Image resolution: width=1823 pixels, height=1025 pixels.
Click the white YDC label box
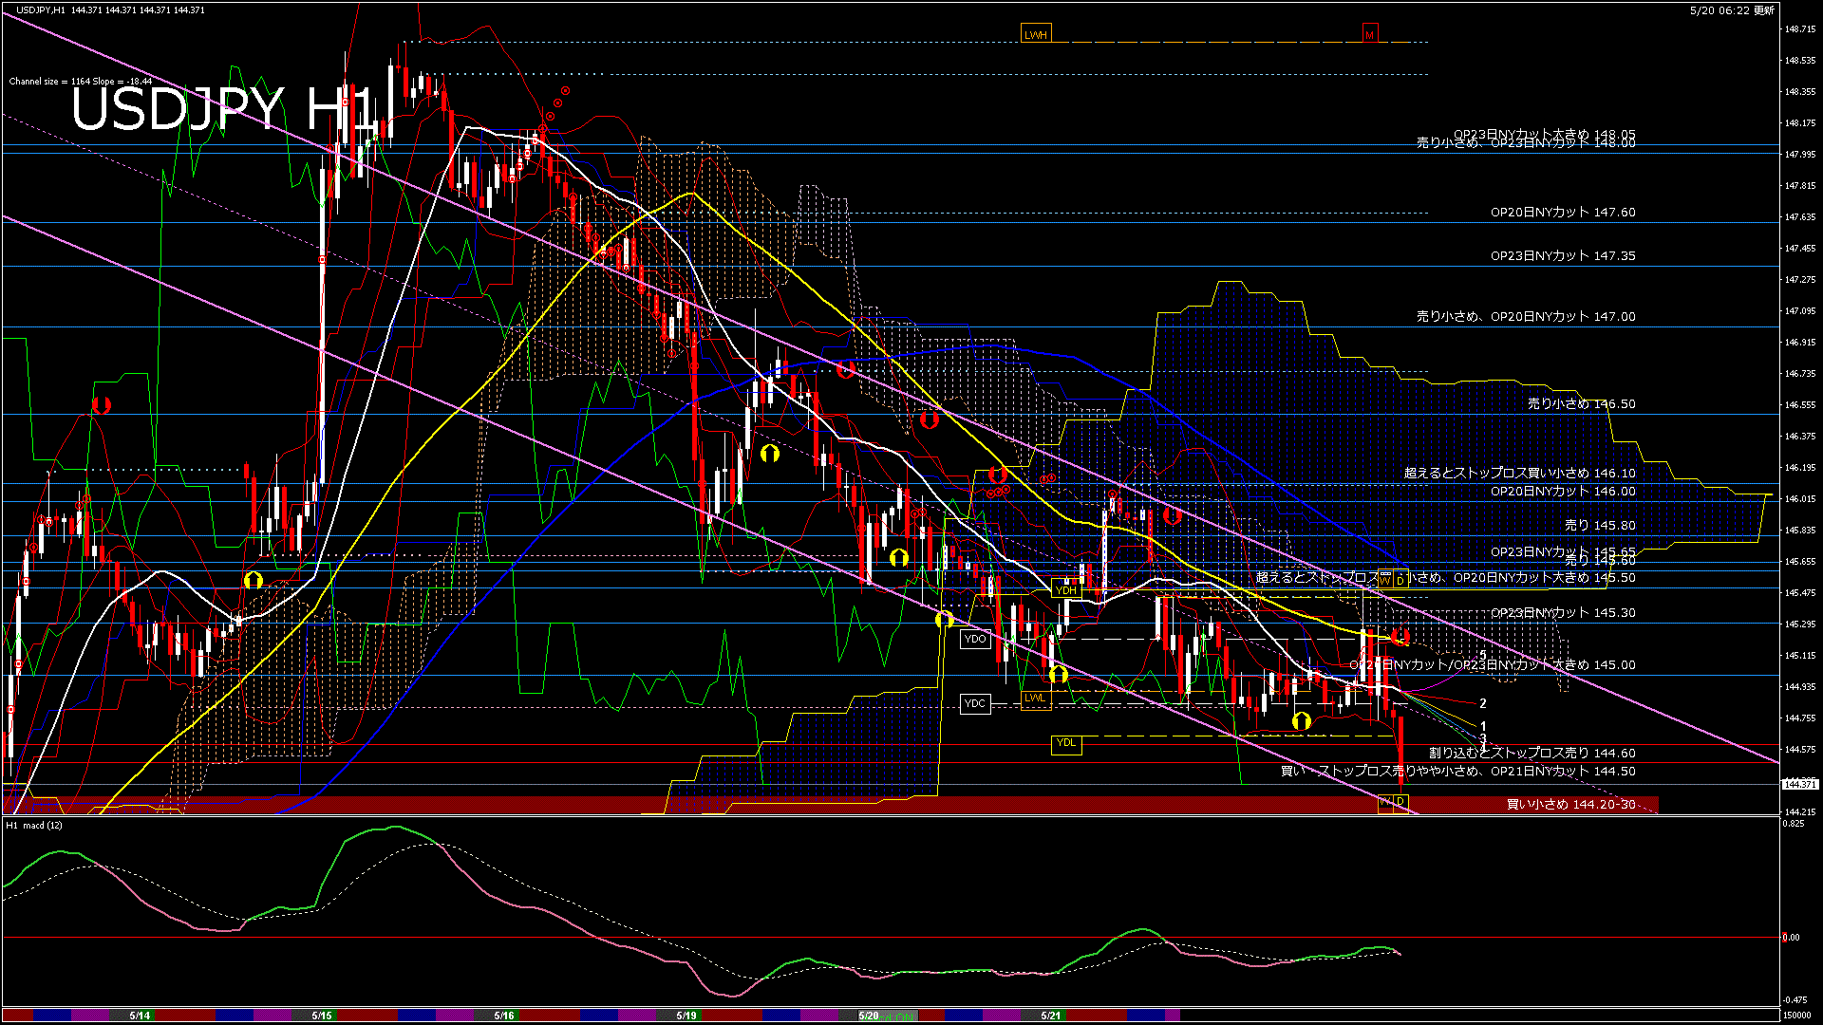pos(975,703)
